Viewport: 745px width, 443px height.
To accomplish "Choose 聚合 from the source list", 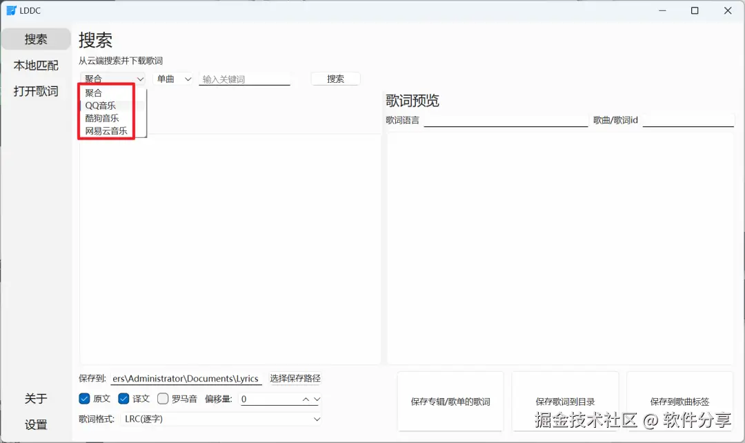I will pos(113,92).
